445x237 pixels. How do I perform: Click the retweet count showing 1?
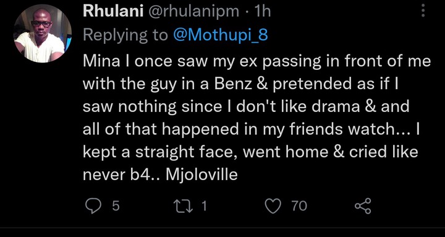click(x=204, y=205)
